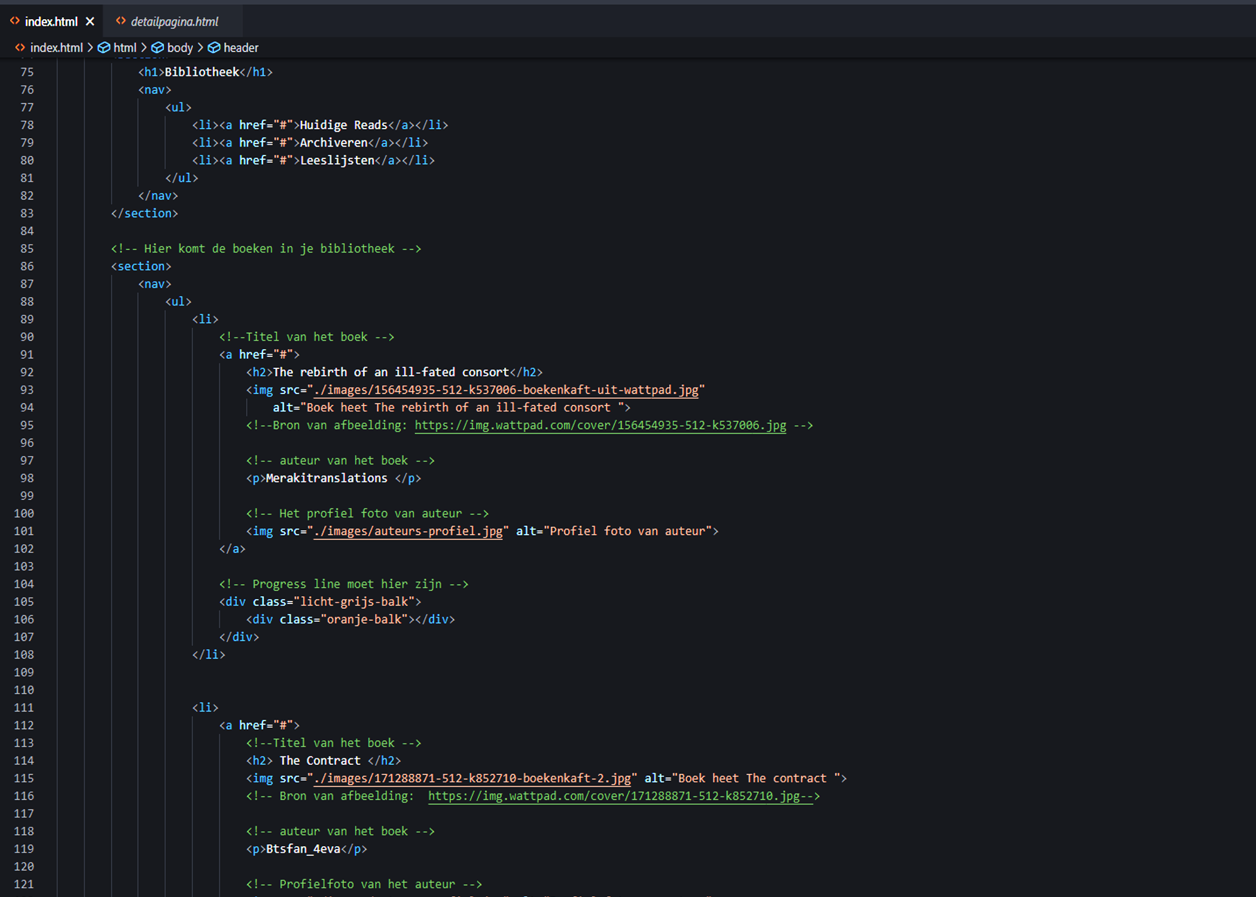Click line number 75 in the gutter

pyautogui.click(x=27, y=72)
